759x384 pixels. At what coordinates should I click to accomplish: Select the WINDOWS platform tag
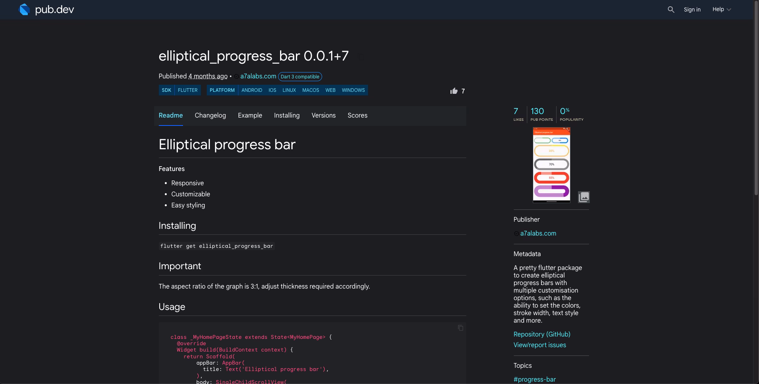click(x=353, y=90)
